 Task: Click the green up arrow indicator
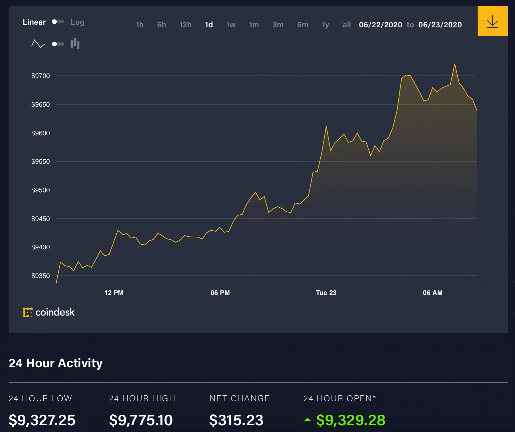pyautogui.click(x=308, y=420)
